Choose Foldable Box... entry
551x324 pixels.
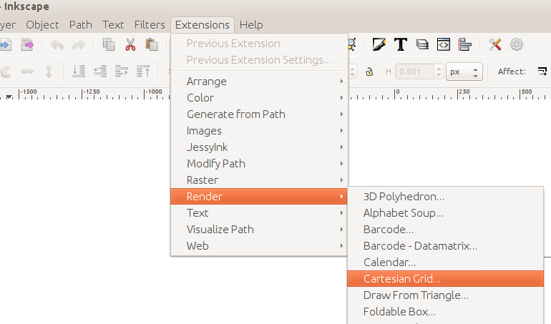tap(445, 312)
